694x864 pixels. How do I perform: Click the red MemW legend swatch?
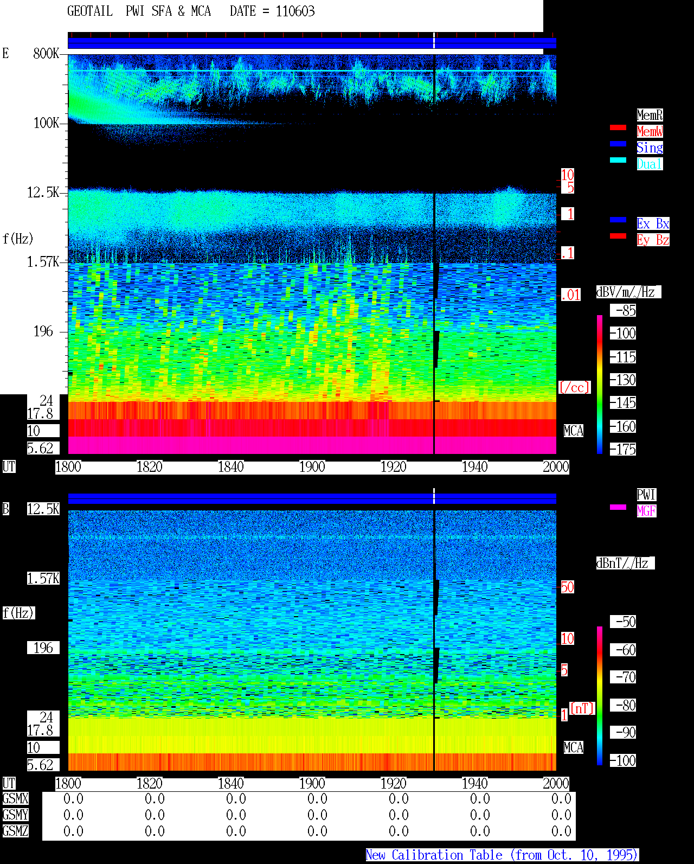618,127
